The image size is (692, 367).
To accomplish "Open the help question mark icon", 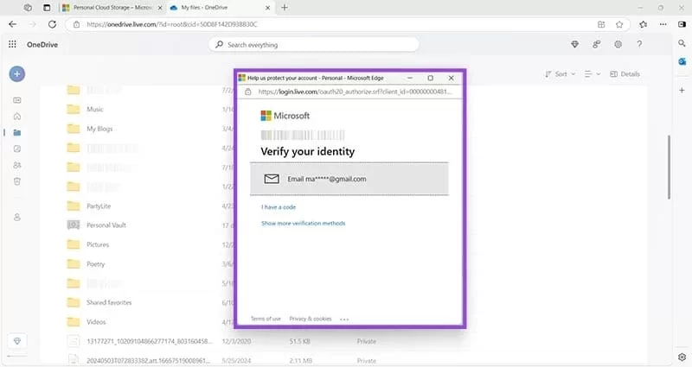I will [640, 44].
